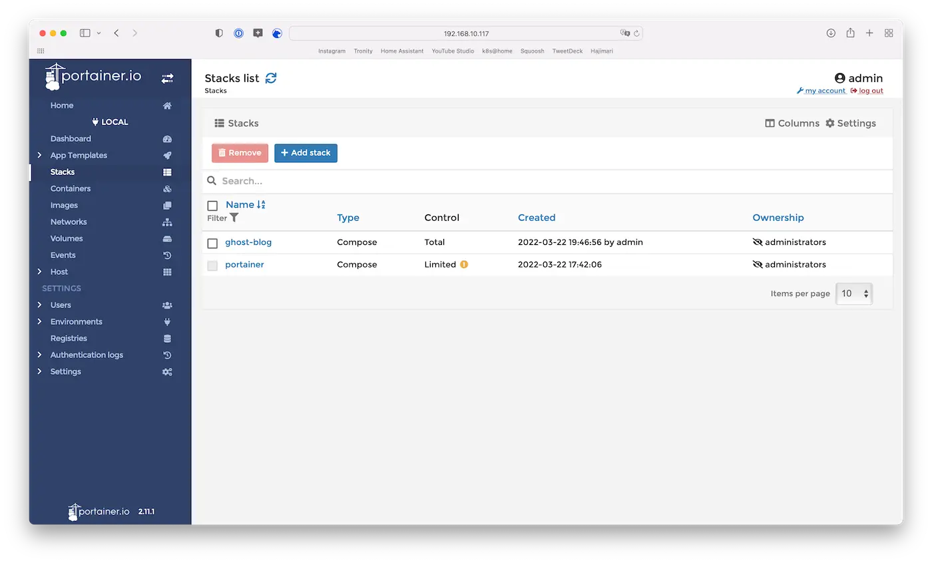Expand the App Templates sidebar section
The height and width of the screenshot is (563, 932).
pyautogui.click(x=79, y=155)
